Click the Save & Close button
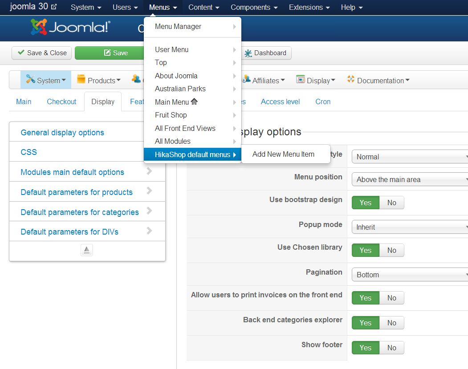The width and height of the screenshot is (468, 369). [x=41, y=53]
